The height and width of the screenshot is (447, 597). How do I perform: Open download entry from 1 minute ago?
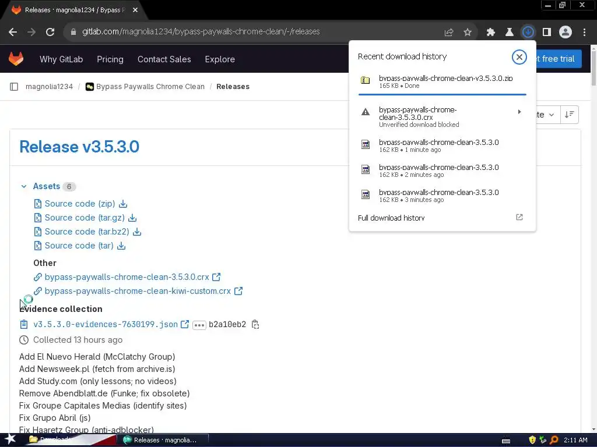(442, 146)
